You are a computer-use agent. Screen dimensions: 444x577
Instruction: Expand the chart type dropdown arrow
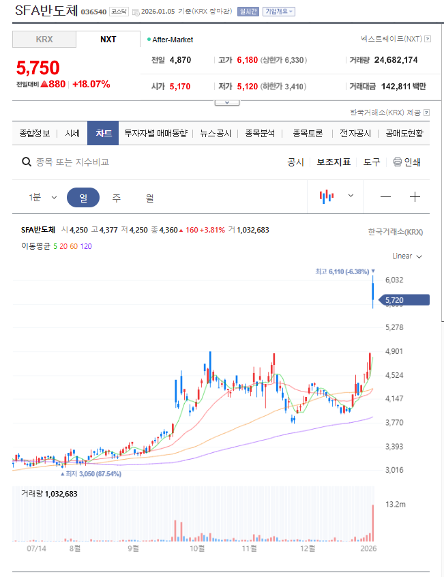351,196
